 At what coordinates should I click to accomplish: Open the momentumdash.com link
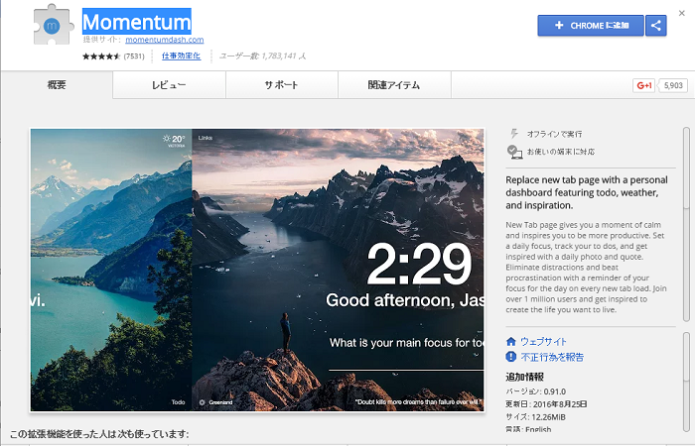point(165,40)
